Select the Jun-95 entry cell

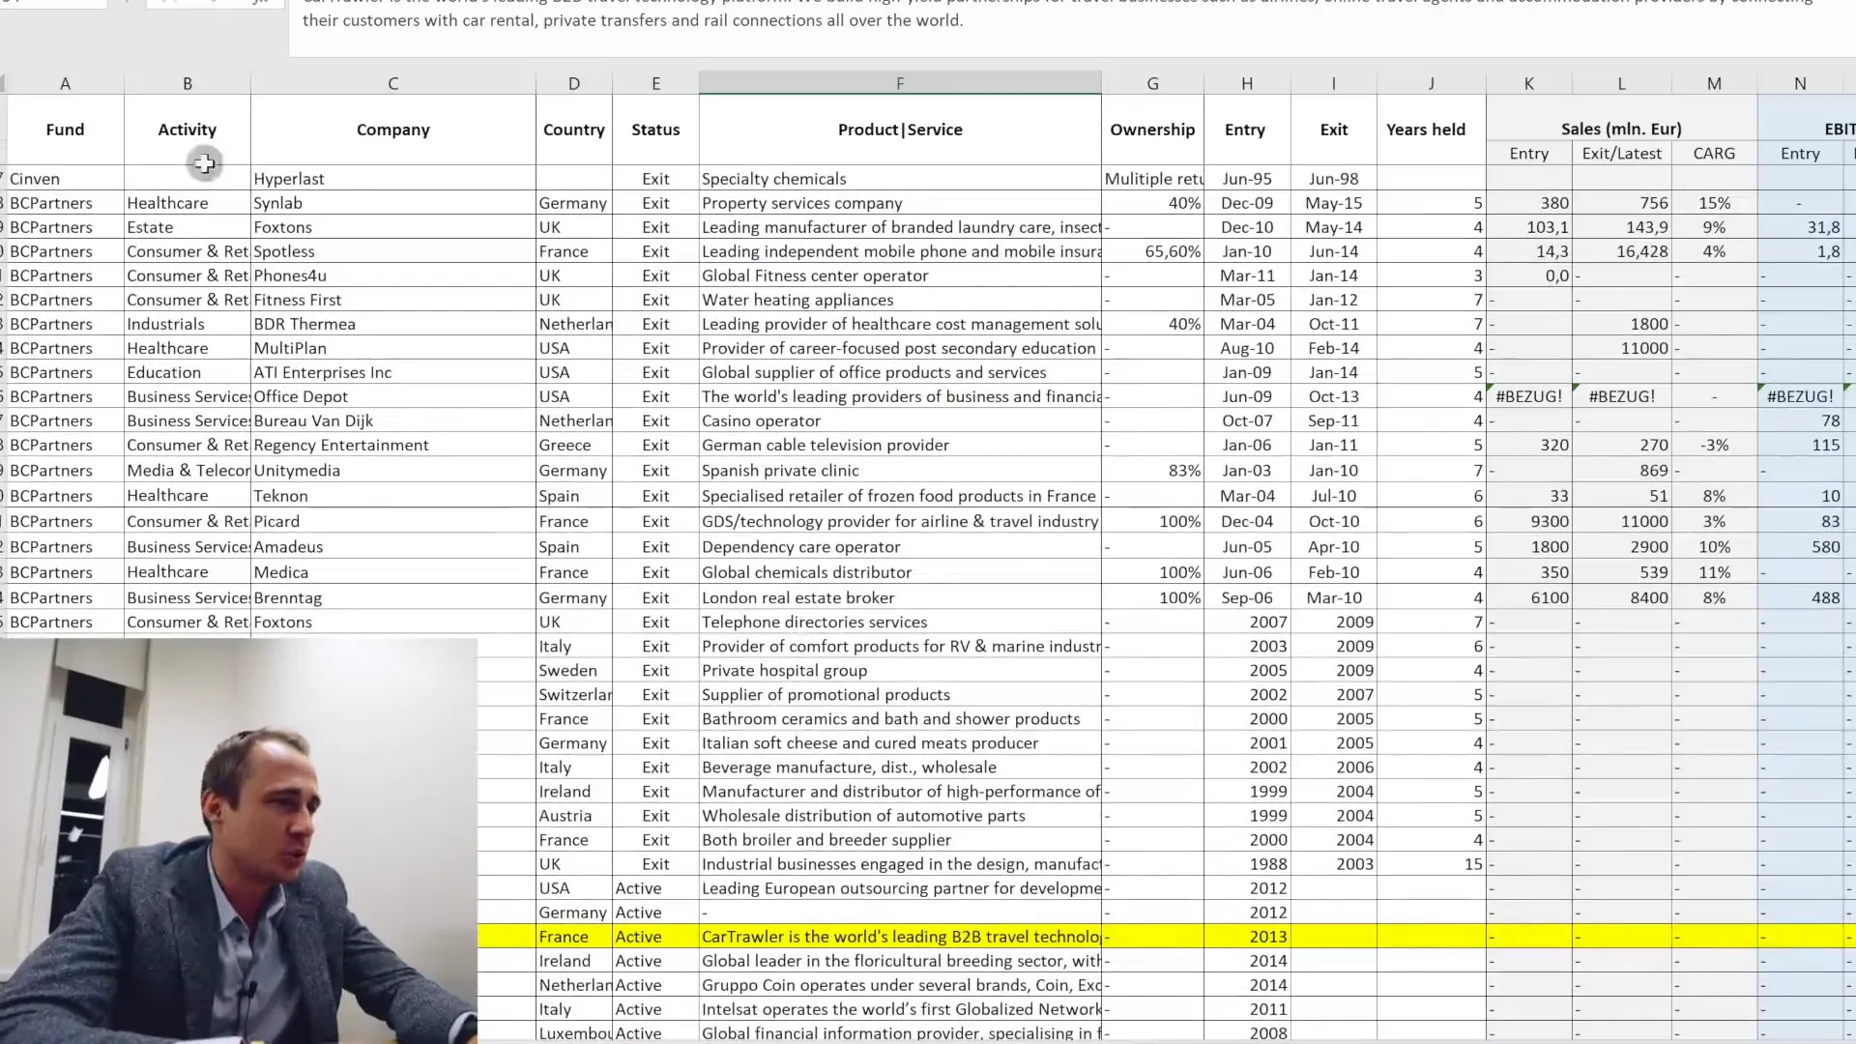(x=1247, y=178)
